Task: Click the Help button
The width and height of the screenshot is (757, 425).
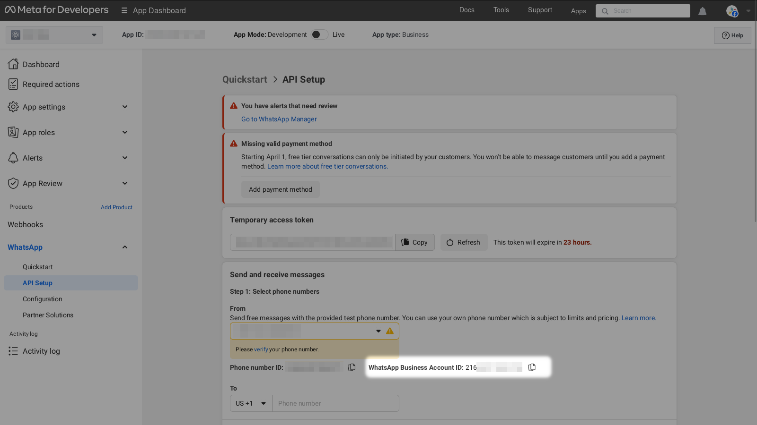Action: click(x=732, y=35)
